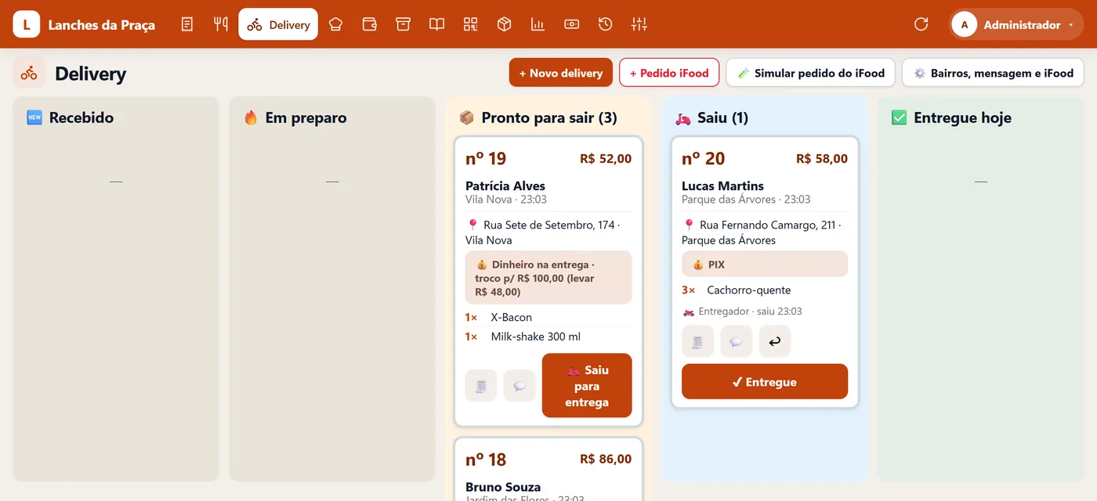Click the Dinheiro na entrega payment note

(548, 277)
